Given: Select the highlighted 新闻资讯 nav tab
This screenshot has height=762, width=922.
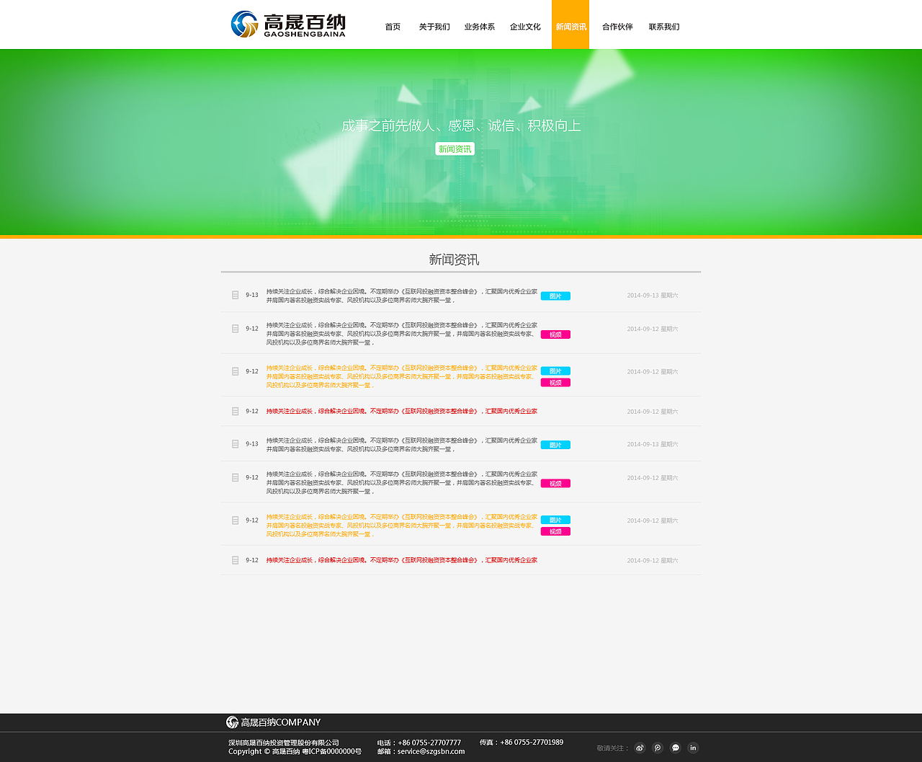Looking at the screenshot, I should click(x=570, y=25).
